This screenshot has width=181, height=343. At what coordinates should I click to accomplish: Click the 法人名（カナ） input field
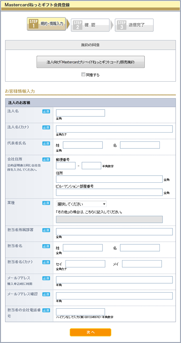point(114,129)
